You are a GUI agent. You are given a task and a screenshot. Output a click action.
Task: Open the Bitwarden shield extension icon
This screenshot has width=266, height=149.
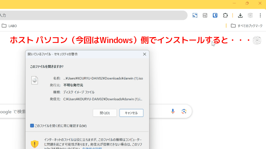tap(215, 15)
